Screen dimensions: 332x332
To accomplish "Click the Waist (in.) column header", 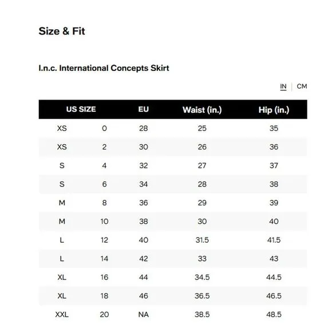I will coord(202,110).
